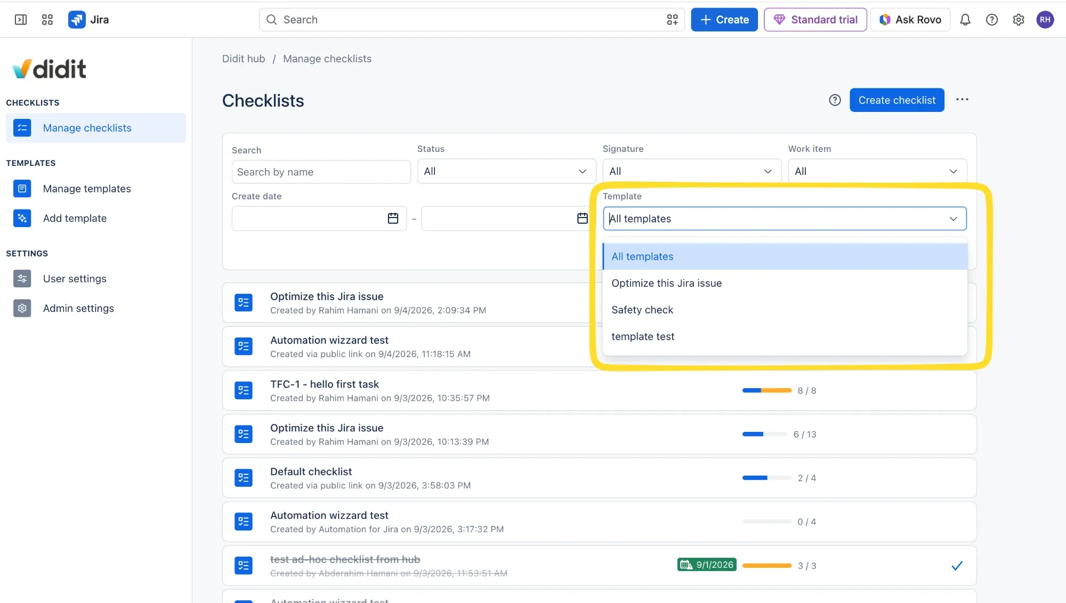The height and width of the screenshot is (603, 1066).
Task: Open start date calendar picker
Action: (x=393, y=218)
